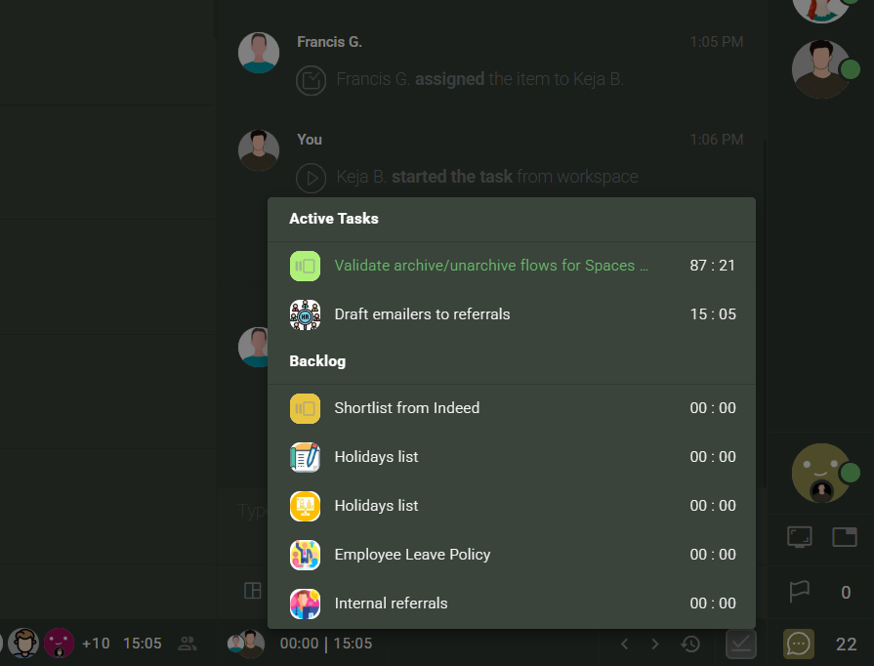Click the Francis G. avatar in chat
874x666 pixels.
point(259,53)
